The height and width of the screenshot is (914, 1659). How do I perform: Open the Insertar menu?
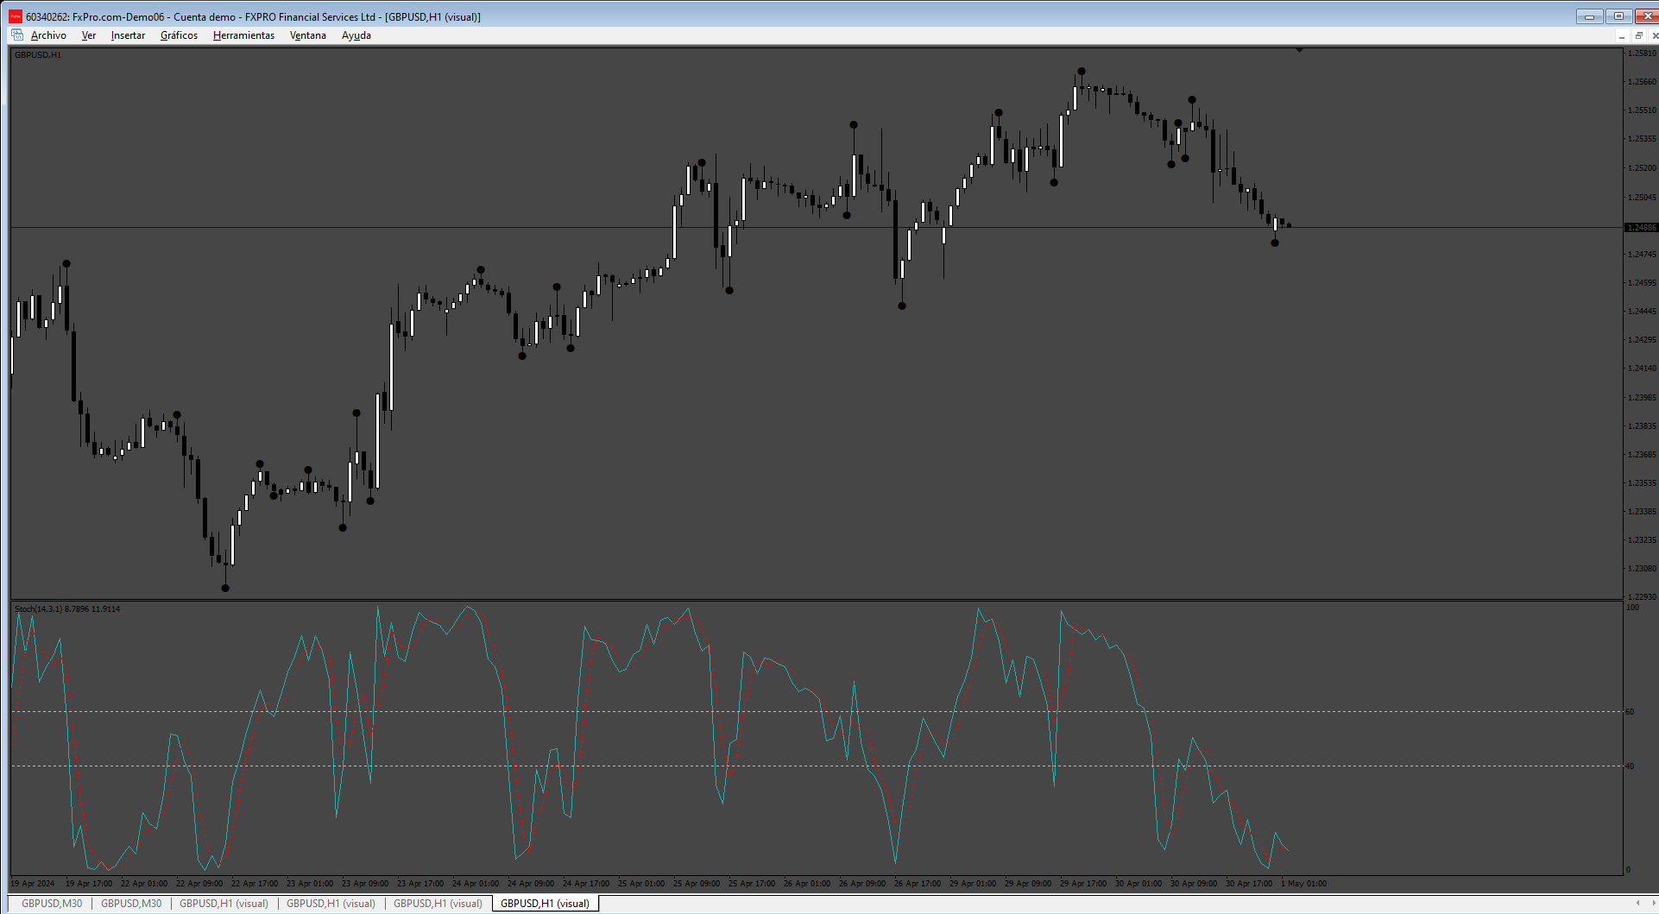[x=128, y=35]
